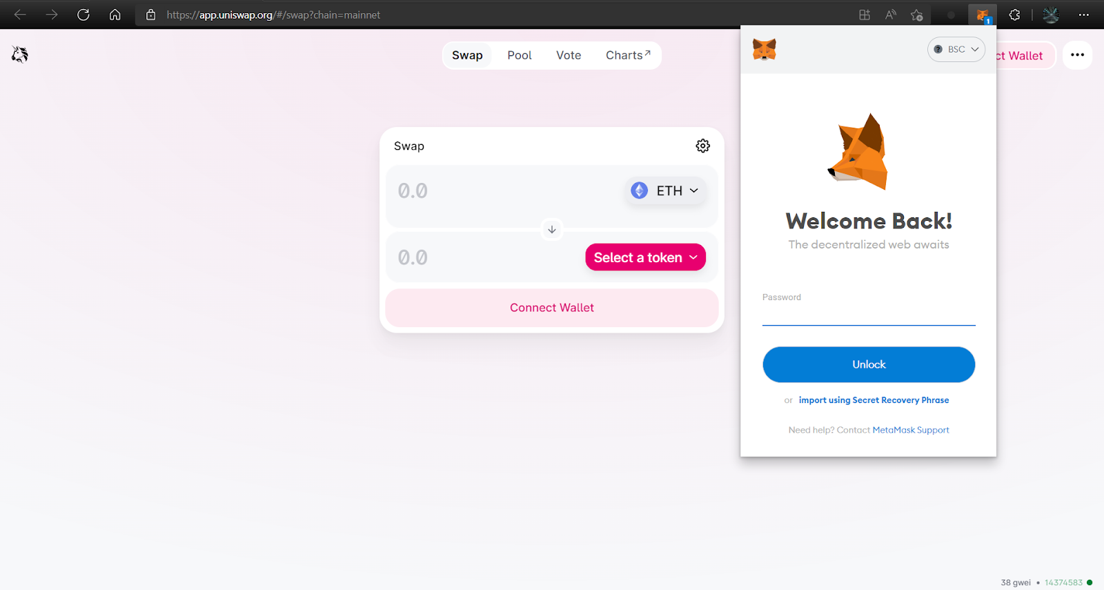Viewport: 1104px width, 590px height.
Task: Open the ETH token selector dropdown
Action: pyautogui.click(x=665, y=190)
